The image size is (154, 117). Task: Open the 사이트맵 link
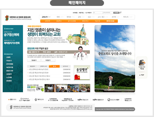tap(75, 13)
